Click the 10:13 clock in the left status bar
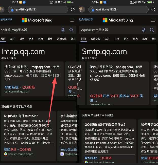Image resolution: width=158 pixels, height=165 pixels. 15,2
